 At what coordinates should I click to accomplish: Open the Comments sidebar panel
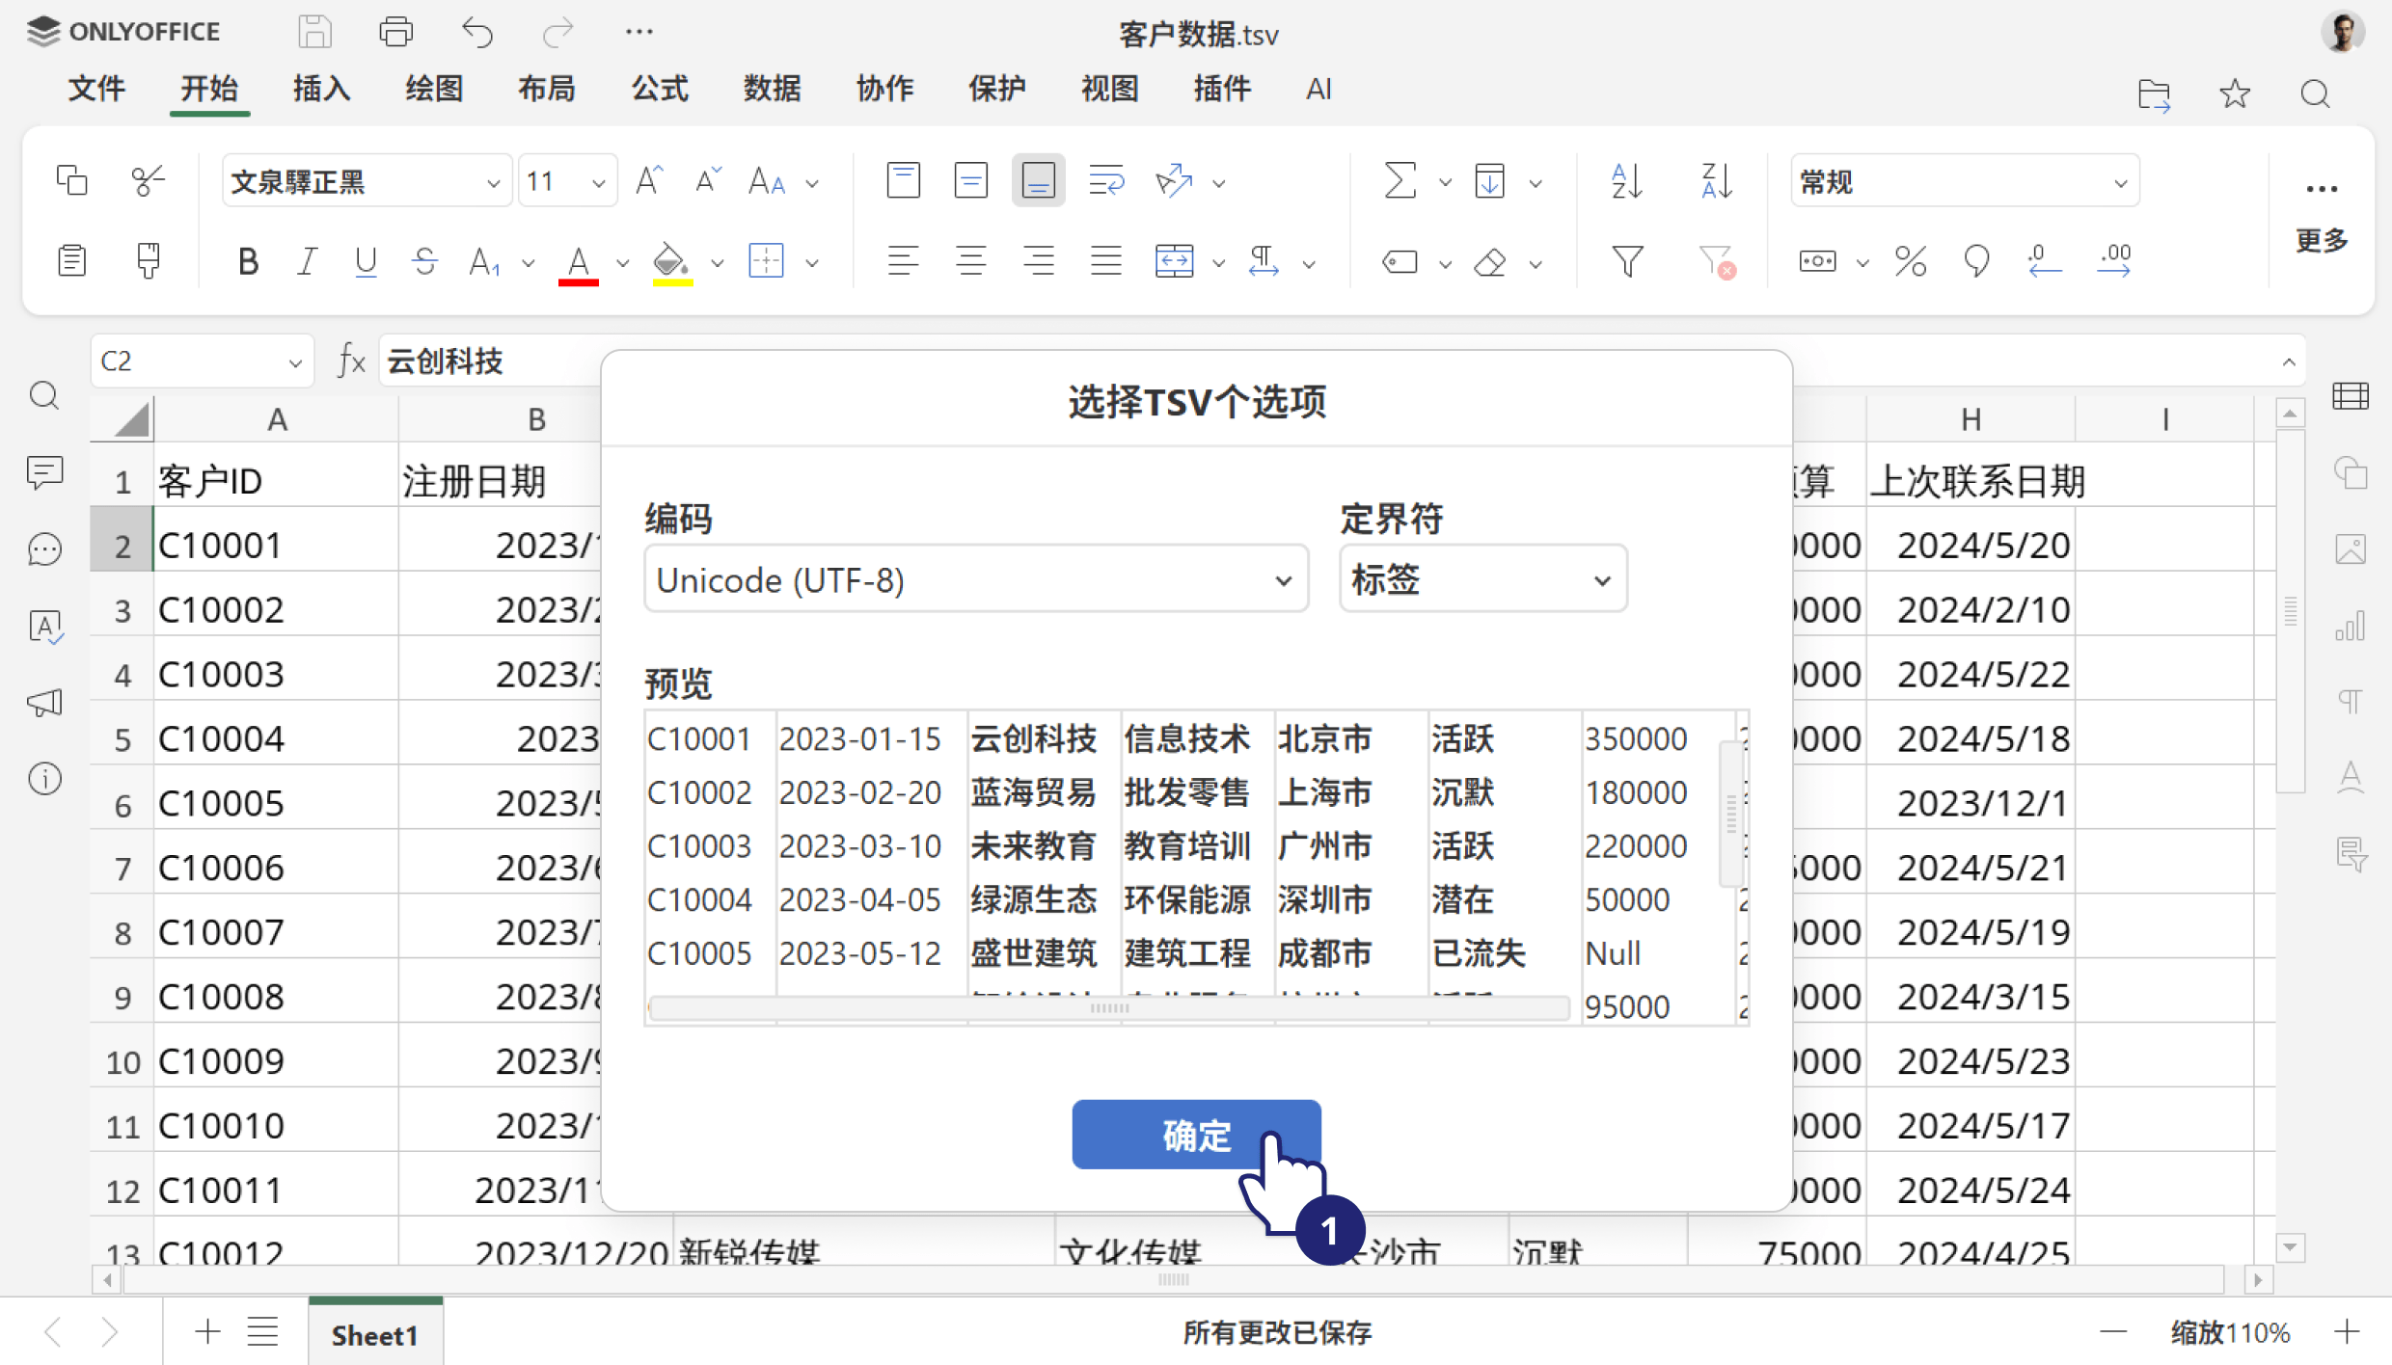(44, 473)
